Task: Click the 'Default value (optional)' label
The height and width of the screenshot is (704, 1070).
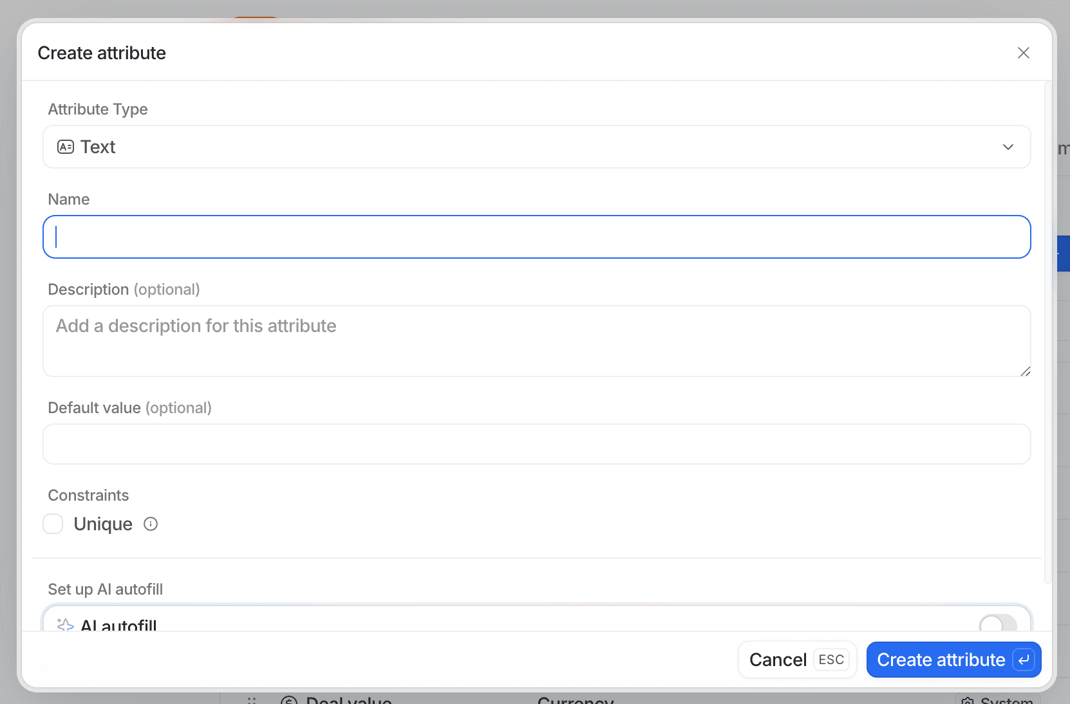Action: [129, 408]
